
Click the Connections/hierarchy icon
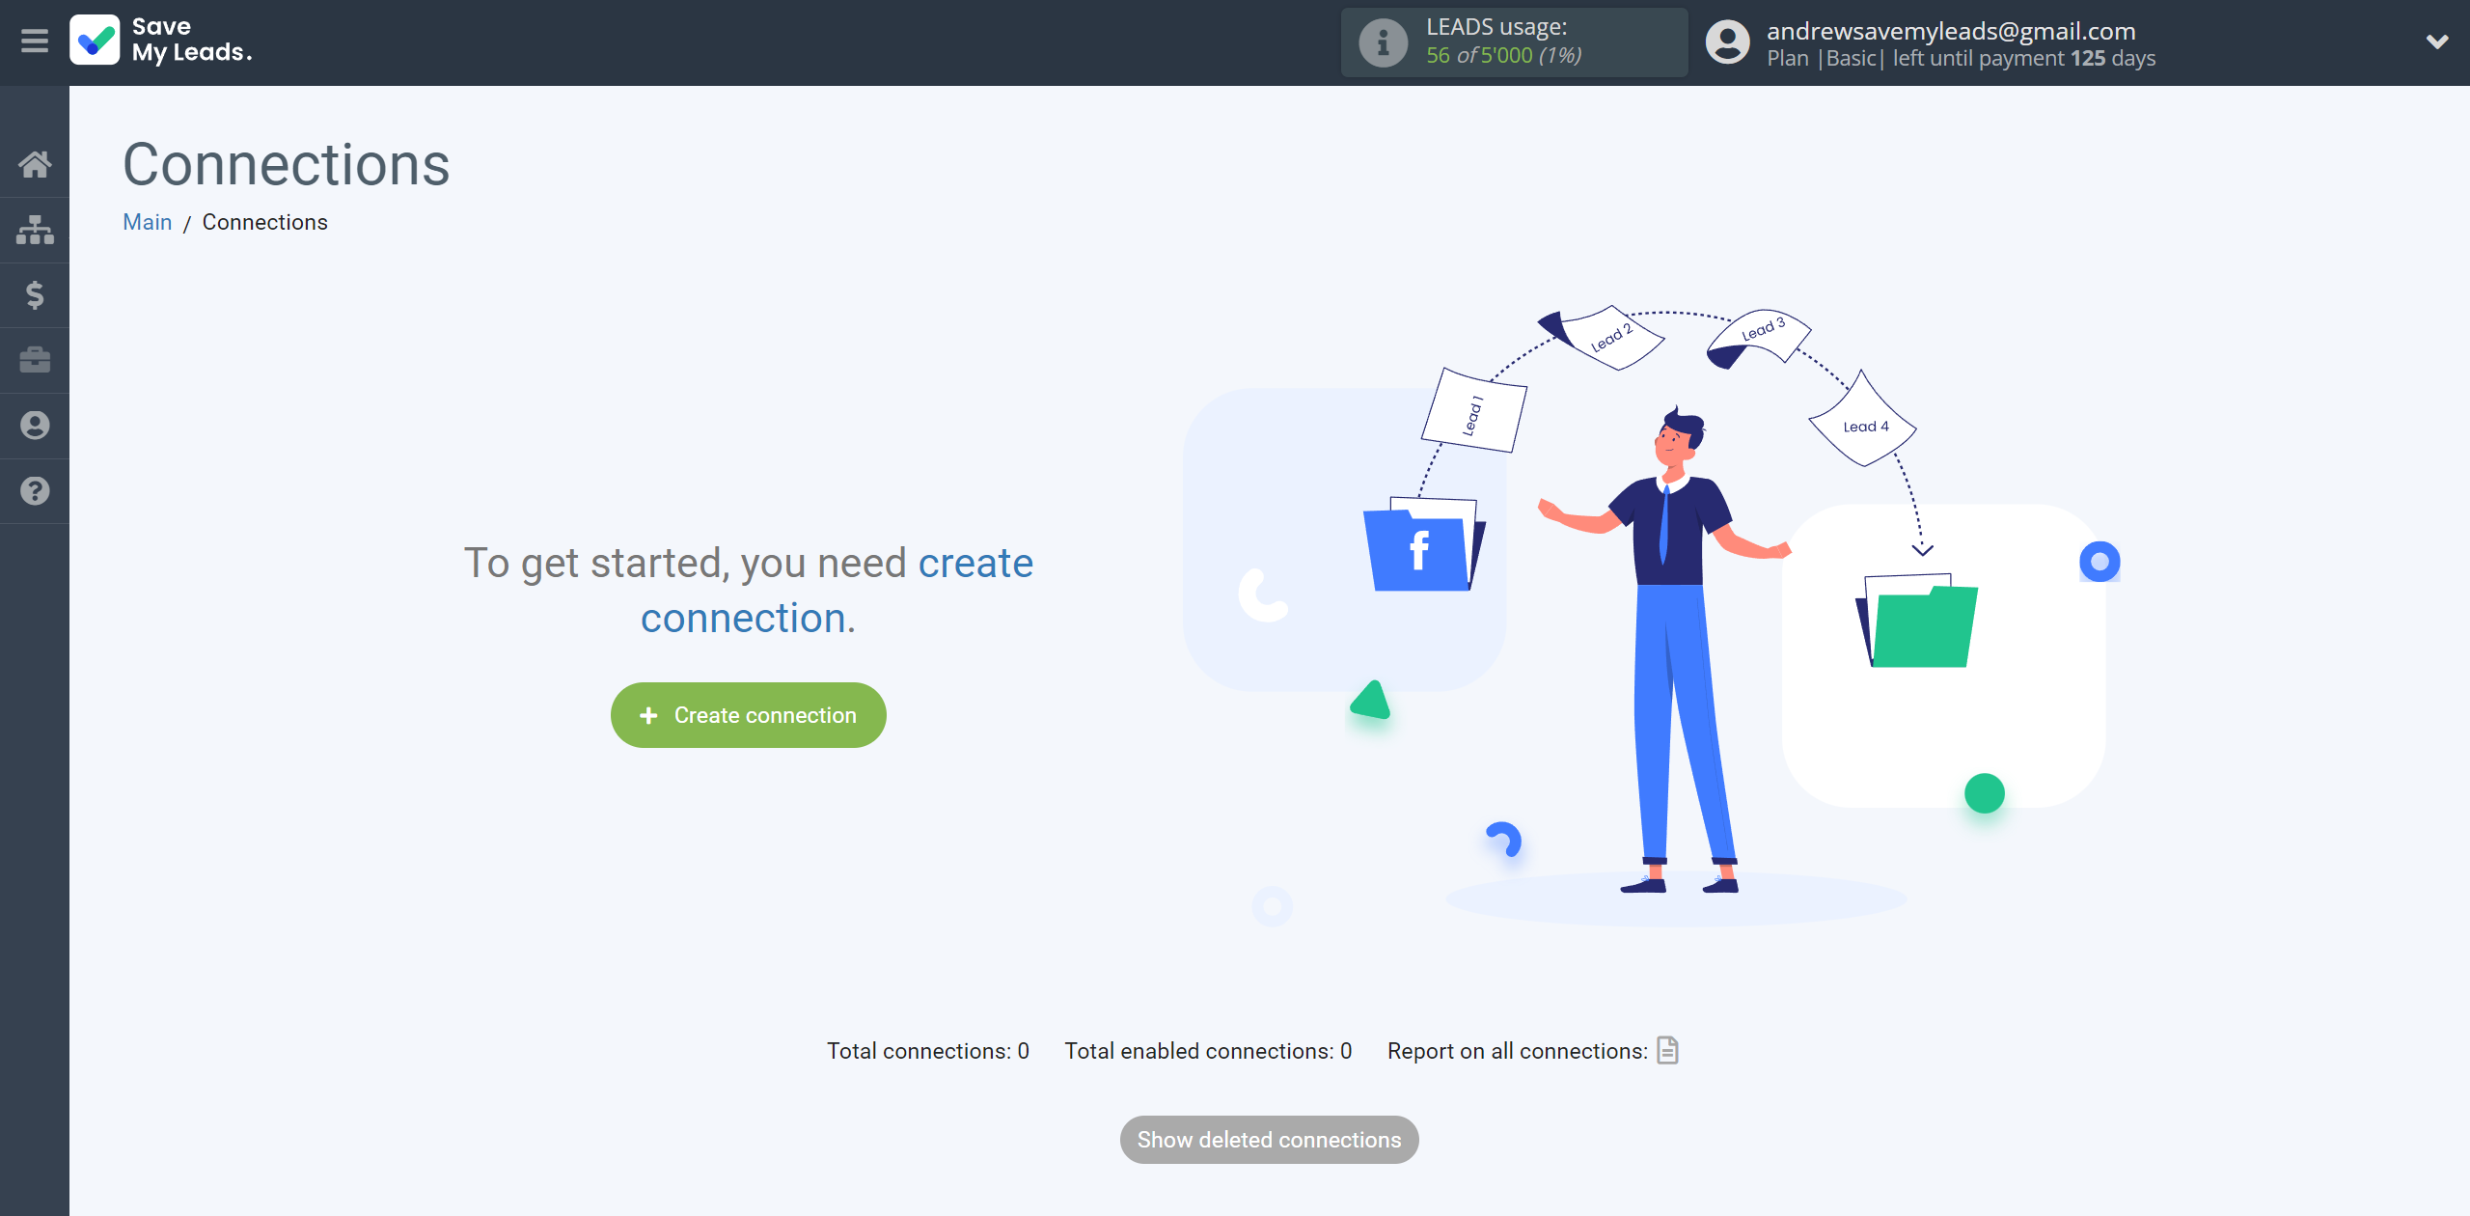[35, 229]
